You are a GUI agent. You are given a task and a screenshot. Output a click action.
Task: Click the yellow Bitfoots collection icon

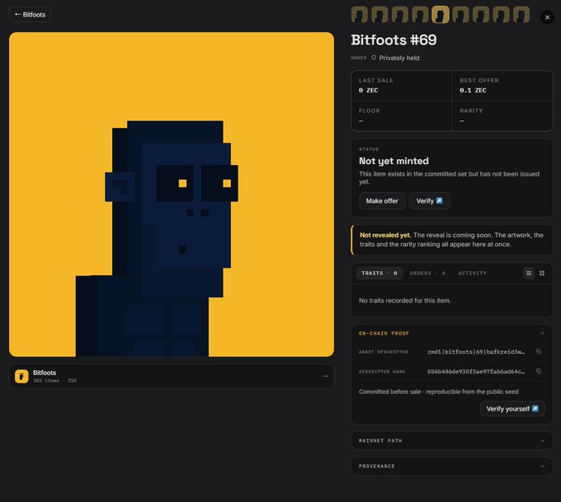pos(21,376)
